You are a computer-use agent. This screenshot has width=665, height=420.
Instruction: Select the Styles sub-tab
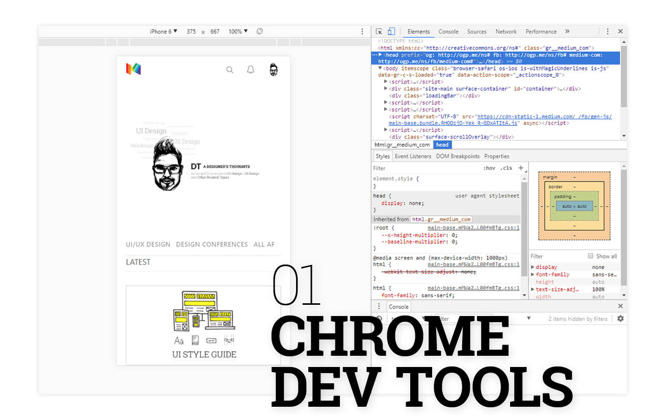pos(383,156)
